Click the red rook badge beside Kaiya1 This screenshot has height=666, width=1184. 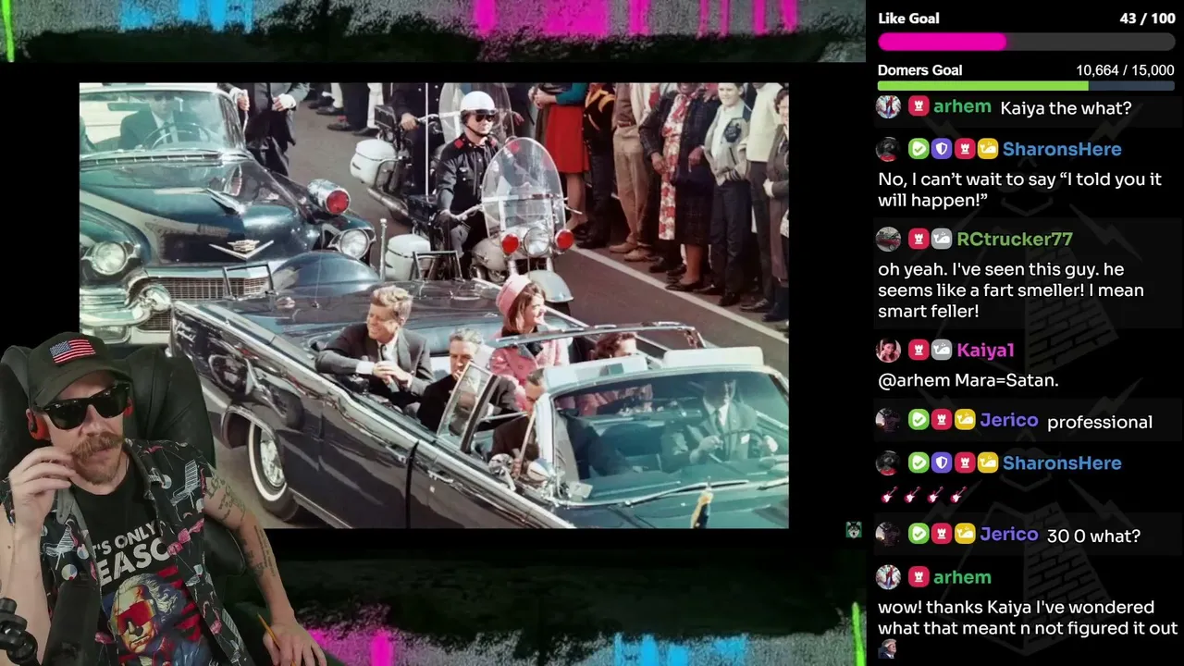pyautogui.click(x=919, y=350)
